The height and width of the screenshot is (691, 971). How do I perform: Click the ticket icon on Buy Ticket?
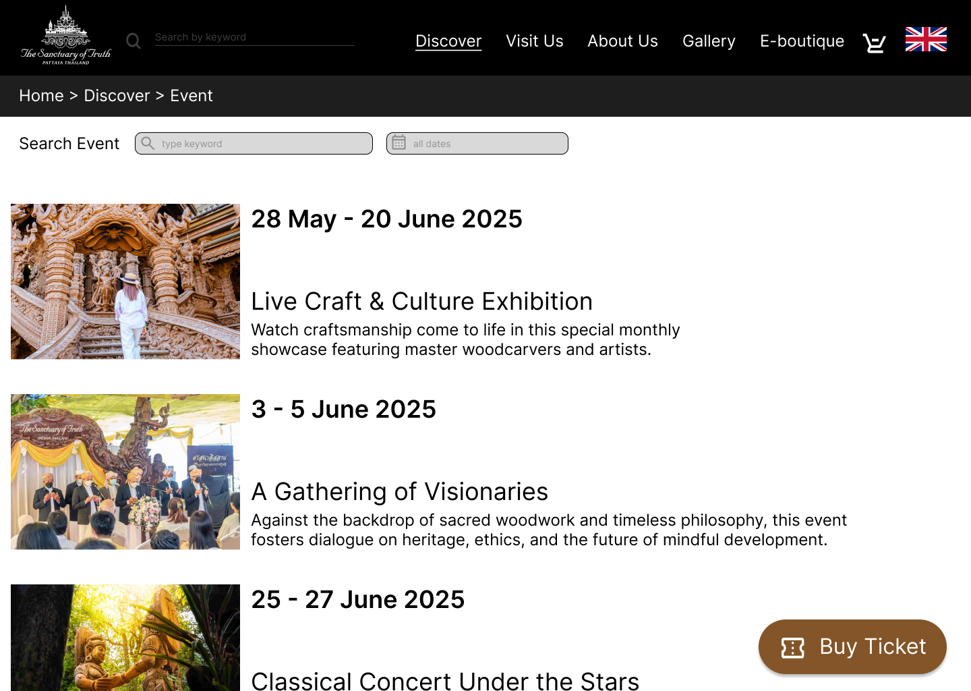pos(793,648)
